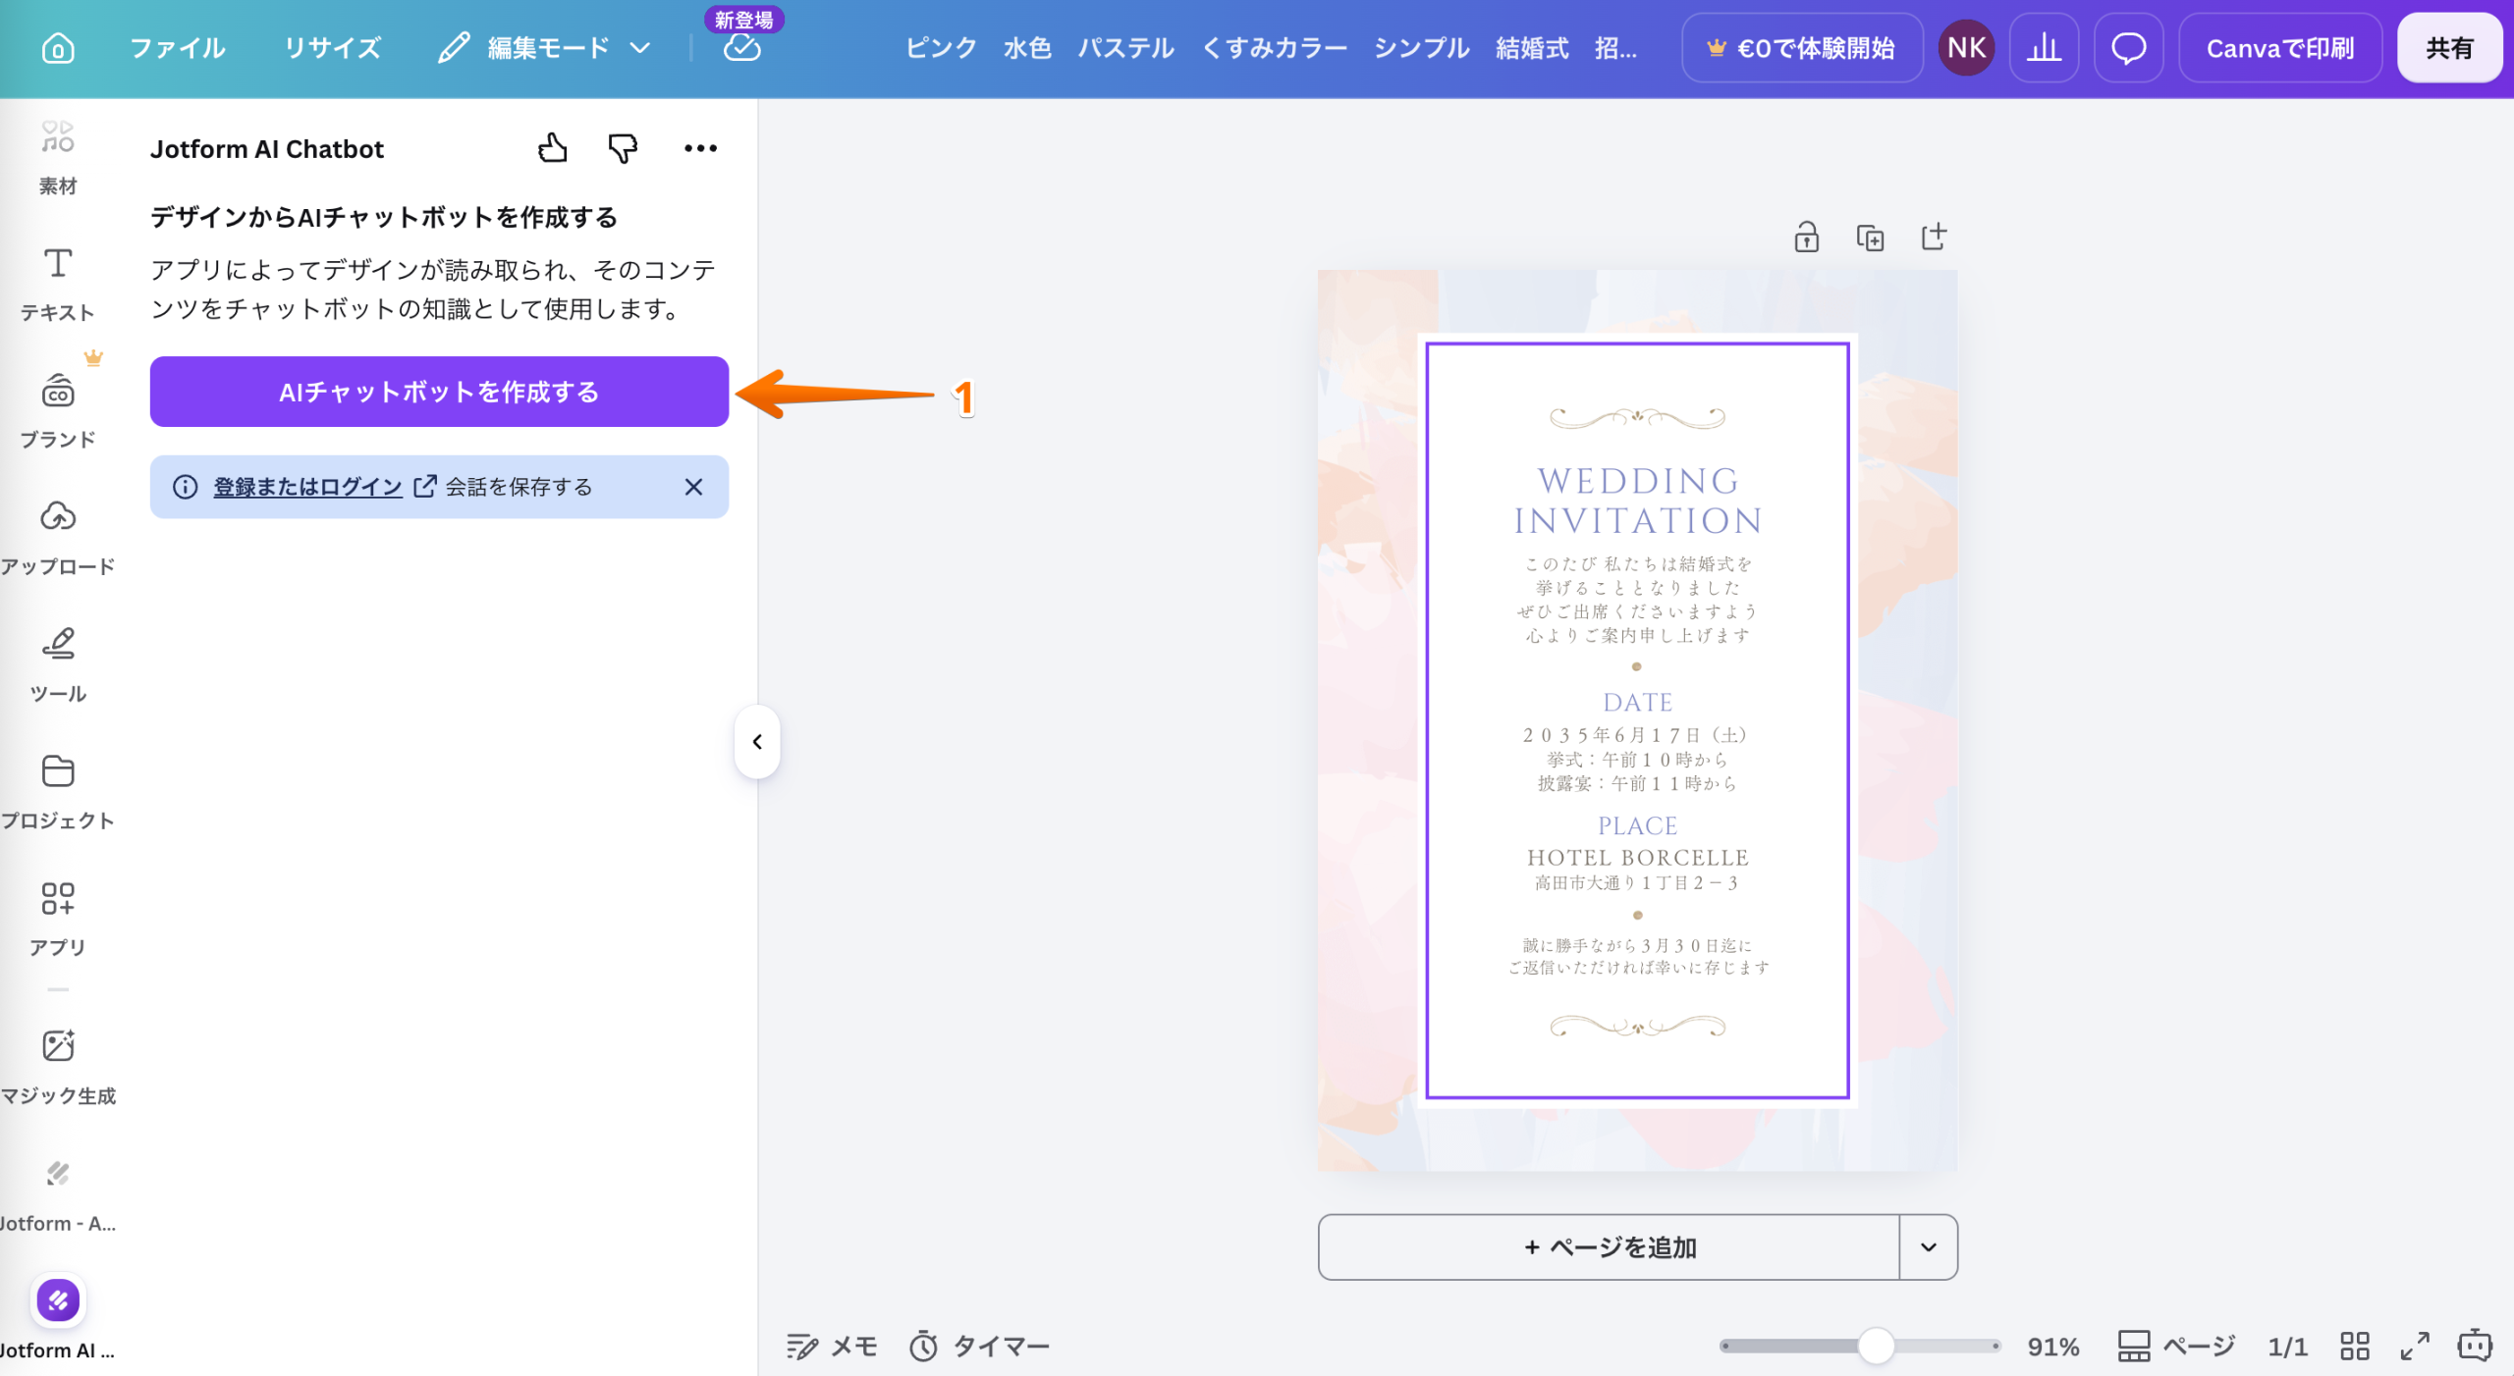Viewport: 2514px width, 1376px height.
Task: Click the thumbs down icon
Action: click(x=623, y=148)
